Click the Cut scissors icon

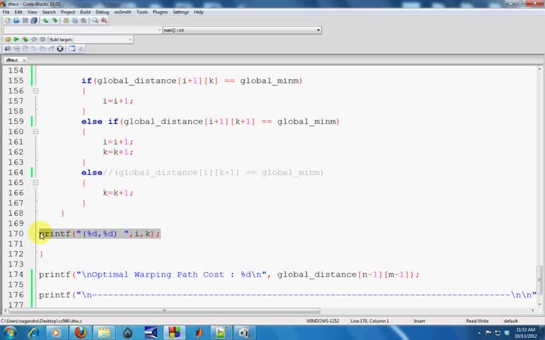[66, 21]
